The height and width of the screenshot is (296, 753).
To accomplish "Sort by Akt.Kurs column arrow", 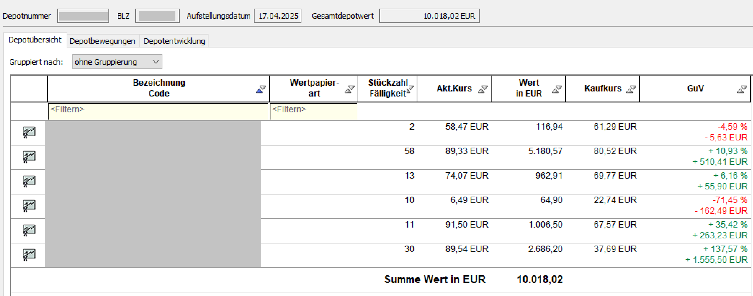I will (483, 89).
